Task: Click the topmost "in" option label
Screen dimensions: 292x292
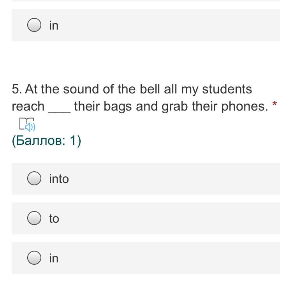Action: 54,25
